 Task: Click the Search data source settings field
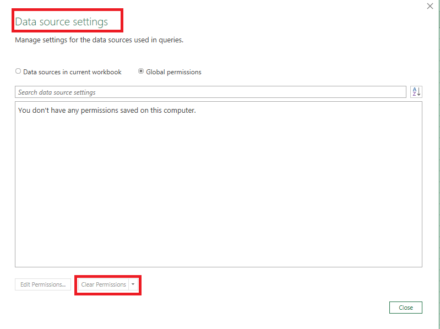coord(210,92)
